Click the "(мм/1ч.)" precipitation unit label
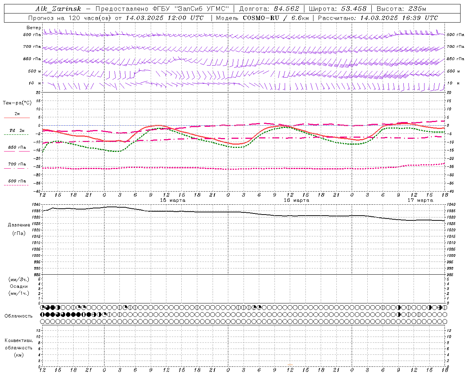The image size is (466, 373). (19, 293)
